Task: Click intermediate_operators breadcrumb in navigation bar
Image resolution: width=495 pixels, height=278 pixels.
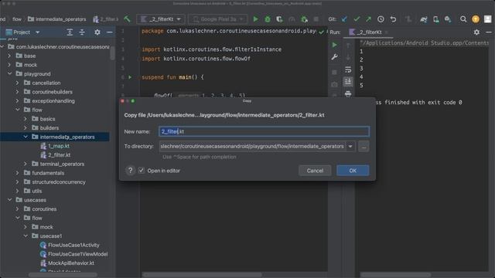Action: pos(56,19)
